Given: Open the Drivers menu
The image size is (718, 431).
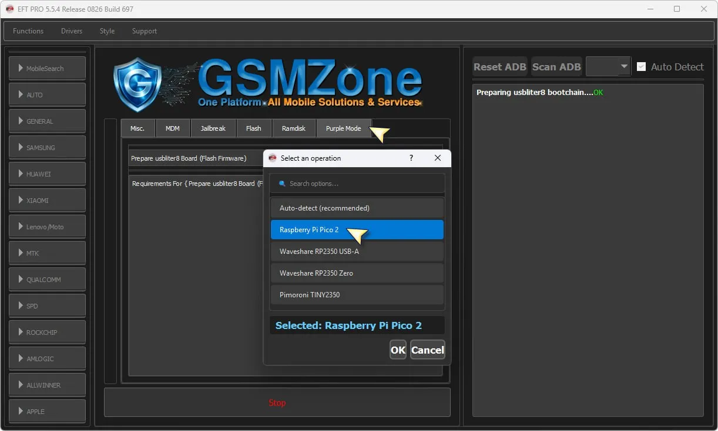Looking at the screenshot, I should click(72, 31).
